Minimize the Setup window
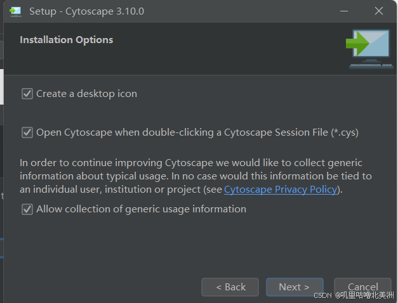Screen dimensions: 398x303 [x=344, y=11]
